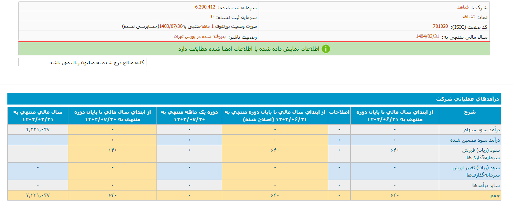Select the ساير درآمدها row label
The height and width of the screenshot is (211, 513).
click(485, 185)
